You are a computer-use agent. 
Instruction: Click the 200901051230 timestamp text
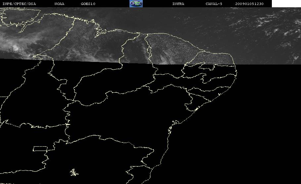click(x=249, y=4)
